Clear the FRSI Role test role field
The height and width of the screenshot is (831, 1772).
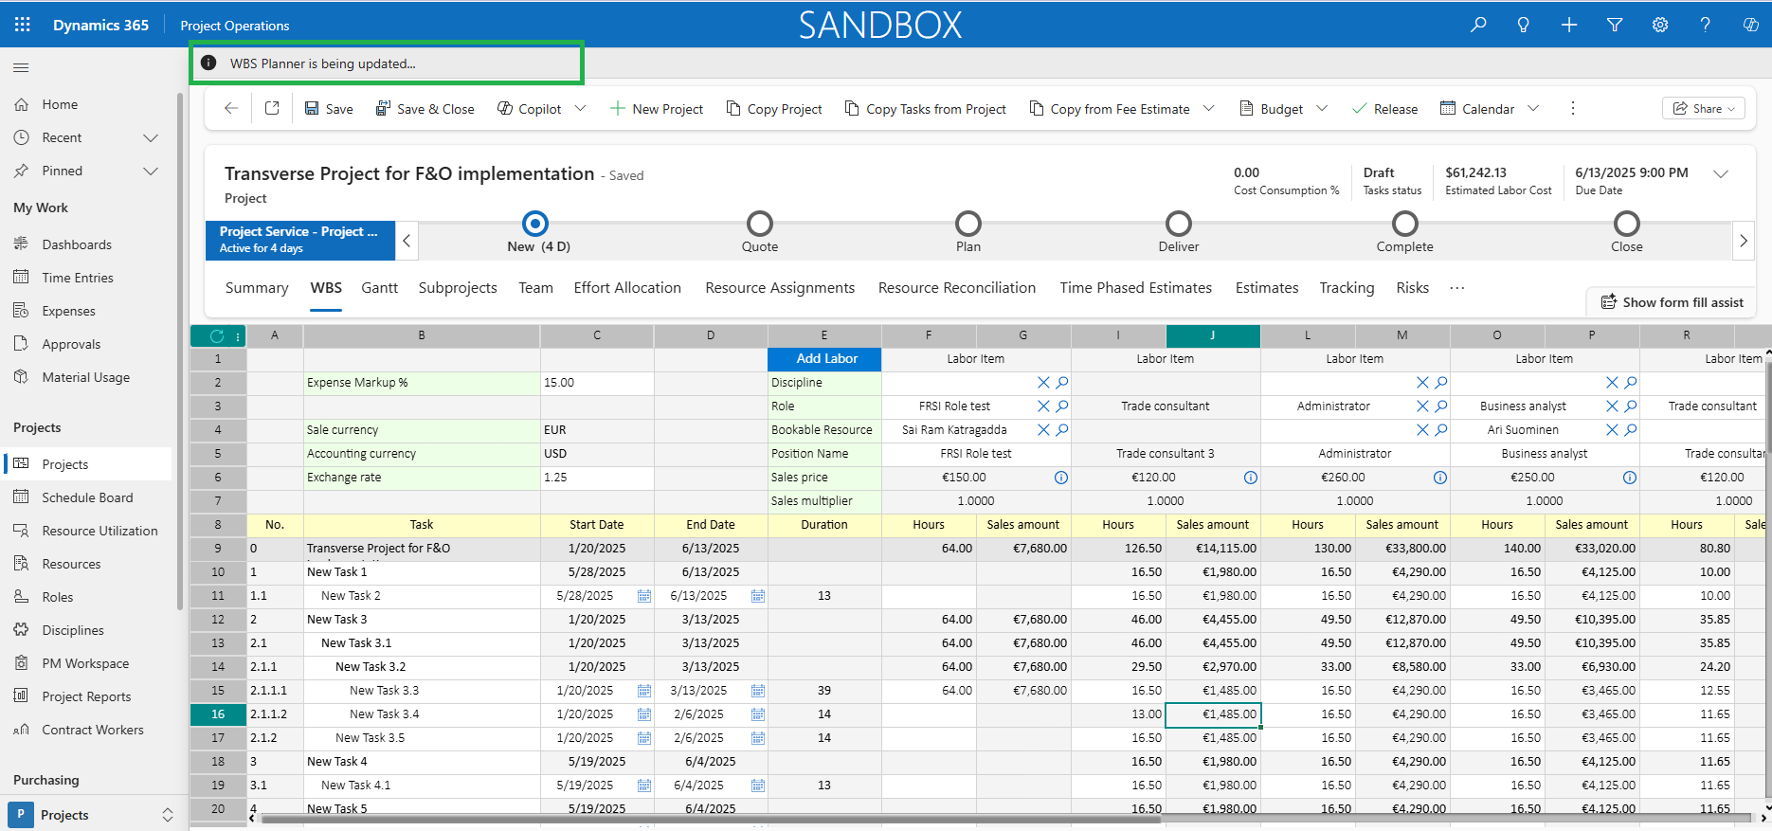coord(1043,406)
